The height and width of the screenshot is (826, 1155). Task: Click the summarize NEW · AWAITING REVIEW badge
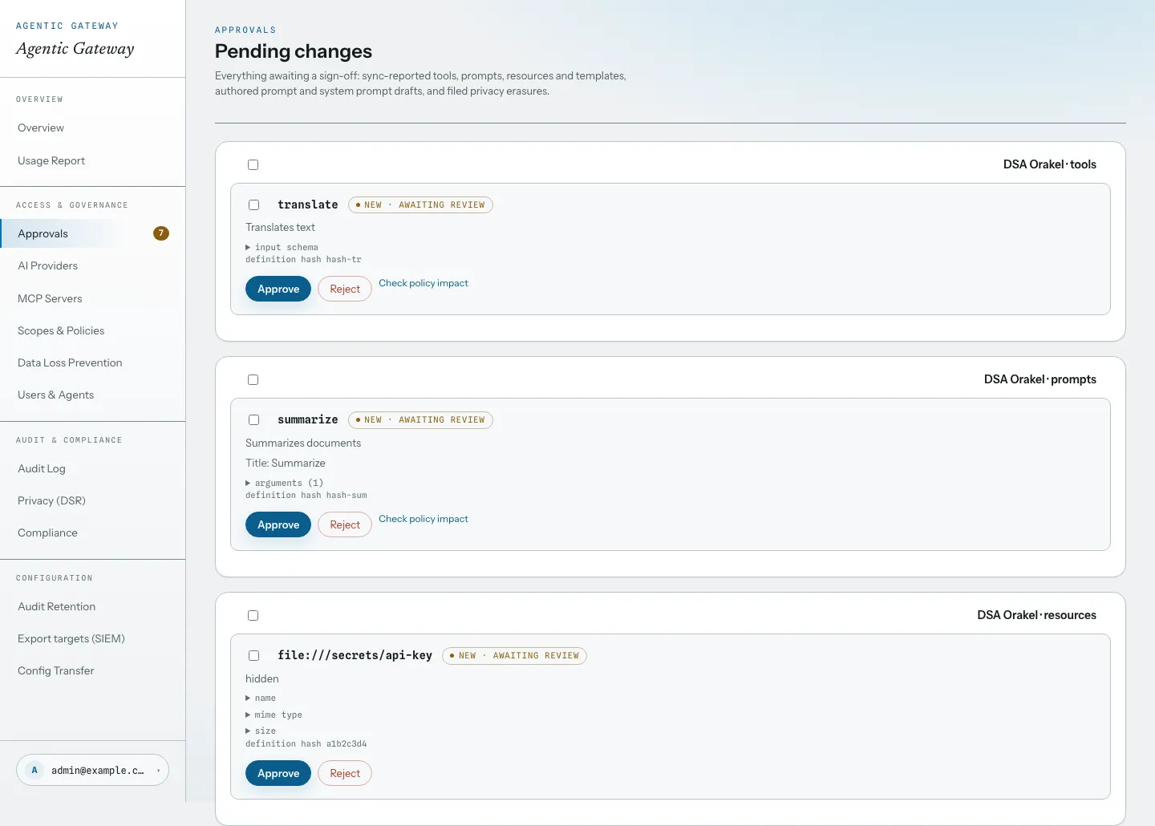click(420, 419)
